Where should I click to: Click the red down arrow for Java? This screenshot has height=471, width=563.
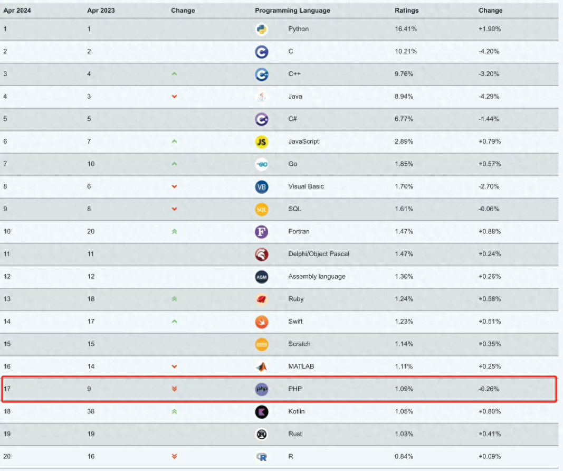tap(174, 97)
